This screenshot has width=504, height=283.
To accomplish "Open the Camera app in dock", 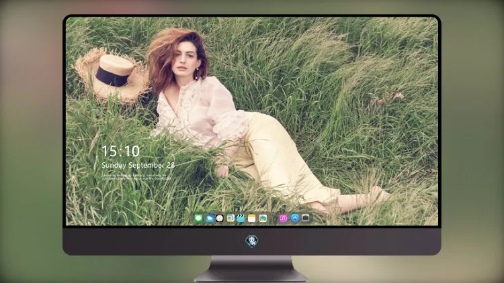I will point(306,218).
